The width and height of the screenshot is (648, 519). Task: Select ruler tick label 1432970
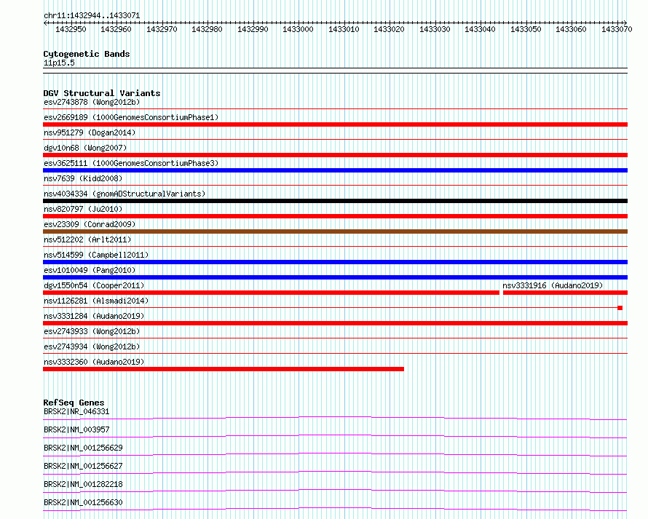pyautogui.click(x=162, y=29)
